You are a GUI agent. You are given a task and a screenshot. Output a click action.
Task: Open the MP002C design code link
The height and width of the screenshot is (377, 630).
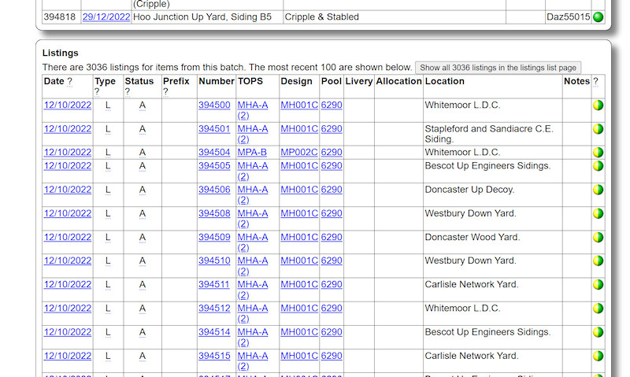coord(298,152)
